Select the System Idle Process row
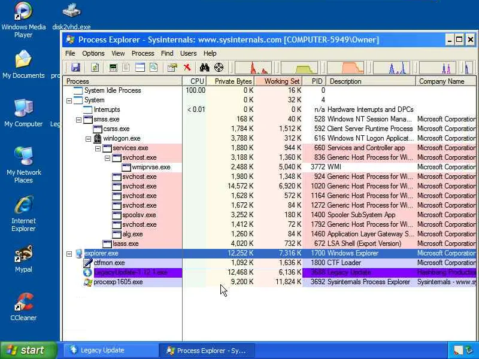Screen dimensions: 479x359 tap(269, 90)
